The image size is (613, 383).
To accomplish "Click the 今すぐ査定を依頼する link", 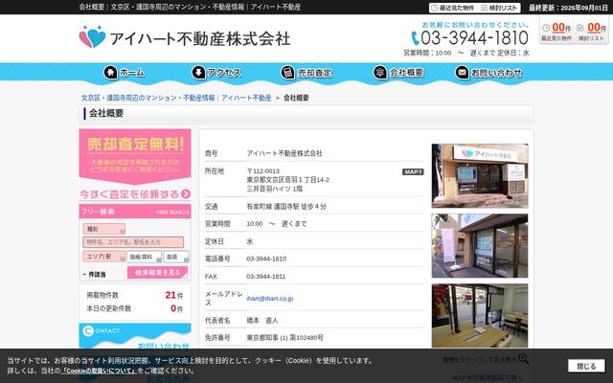I will tap(135, 193).
